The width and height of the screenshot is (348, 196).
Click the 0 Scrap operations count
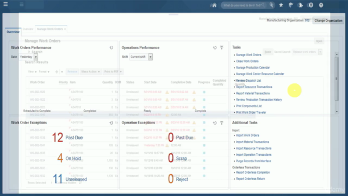coord(171,158)
